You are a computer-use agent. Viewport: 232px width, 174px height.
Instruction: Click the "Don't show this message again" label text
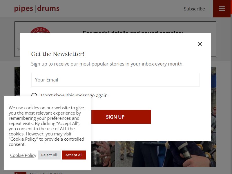tap(74, 95)
